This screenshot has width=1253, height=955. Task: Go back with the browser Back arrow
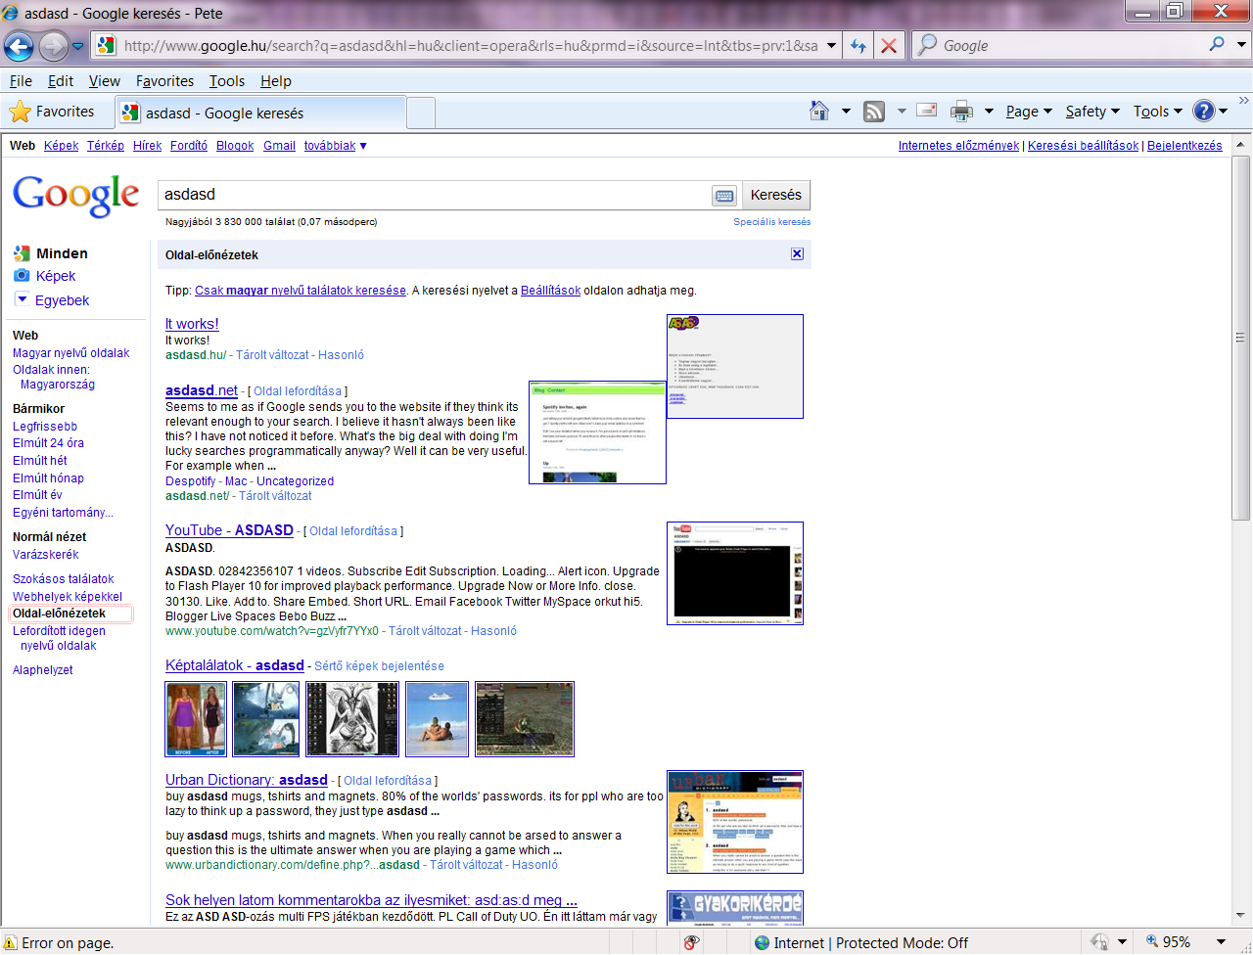19,45
